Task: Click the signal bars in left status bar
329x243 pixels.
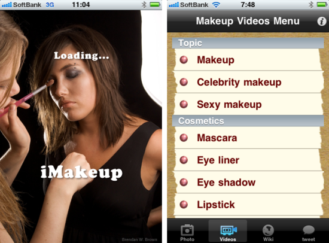Action: 7,5
